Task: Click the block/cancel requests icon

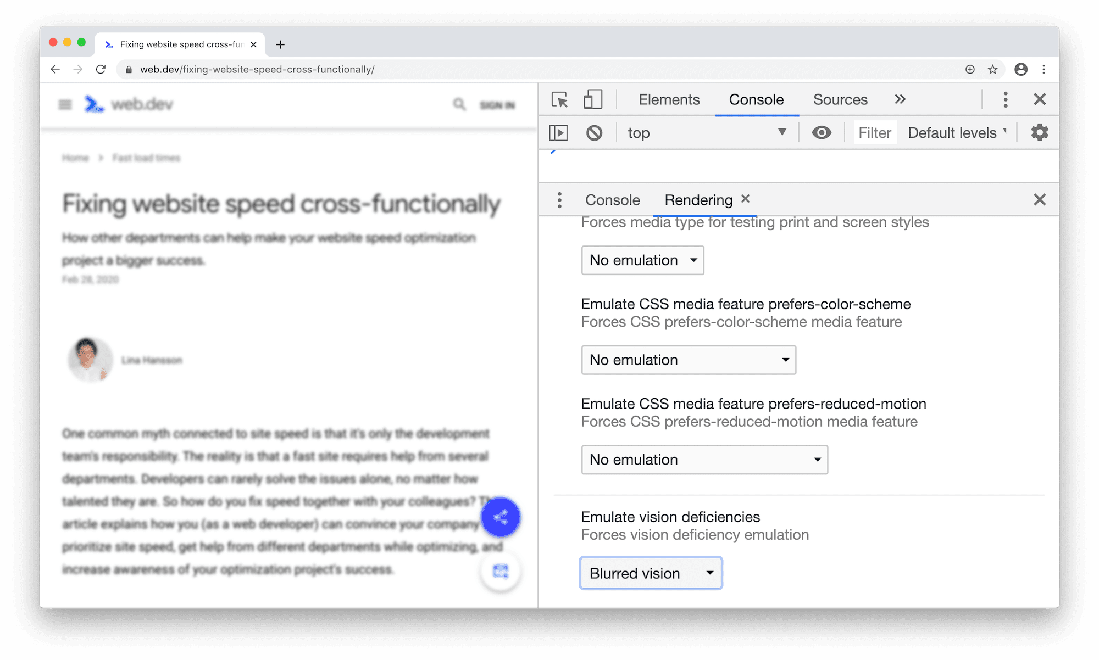Action: pyautogui.click(x=593, y=132)
